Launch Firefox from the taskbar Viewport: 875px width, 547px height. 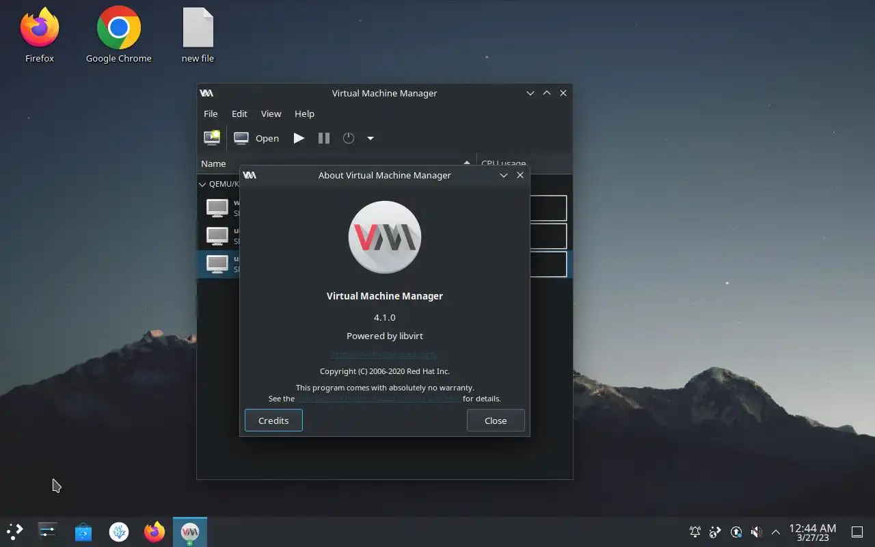pos(154,531)
